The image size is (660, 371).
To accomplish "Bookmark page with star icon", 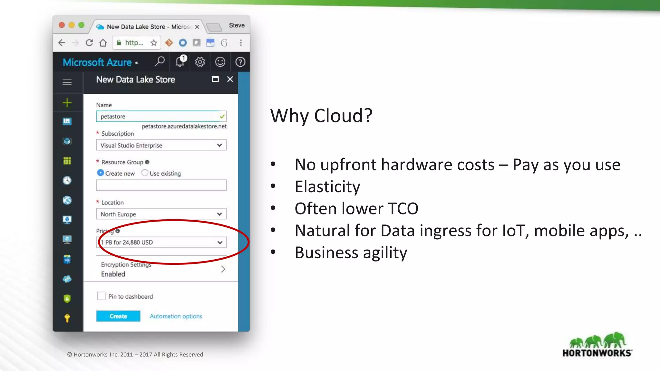I will [154, 43].
